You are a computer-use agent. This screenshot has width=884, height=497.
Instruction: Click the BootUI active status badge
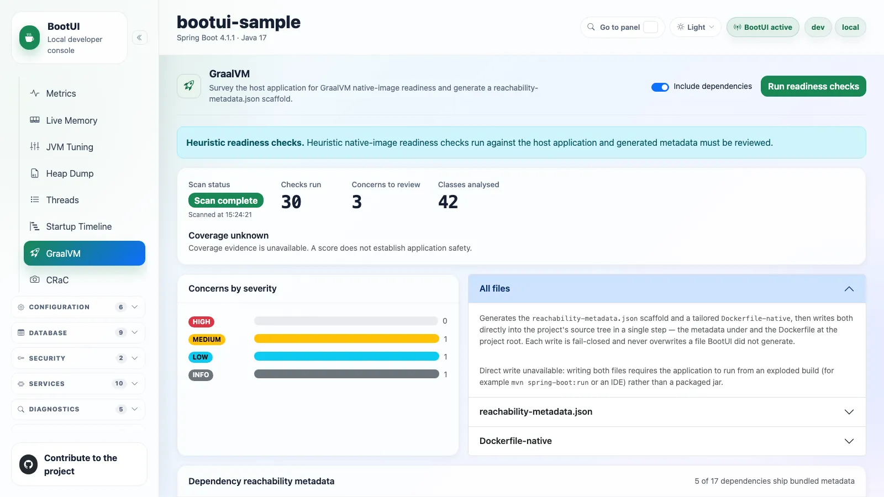[x=762, y=27]
